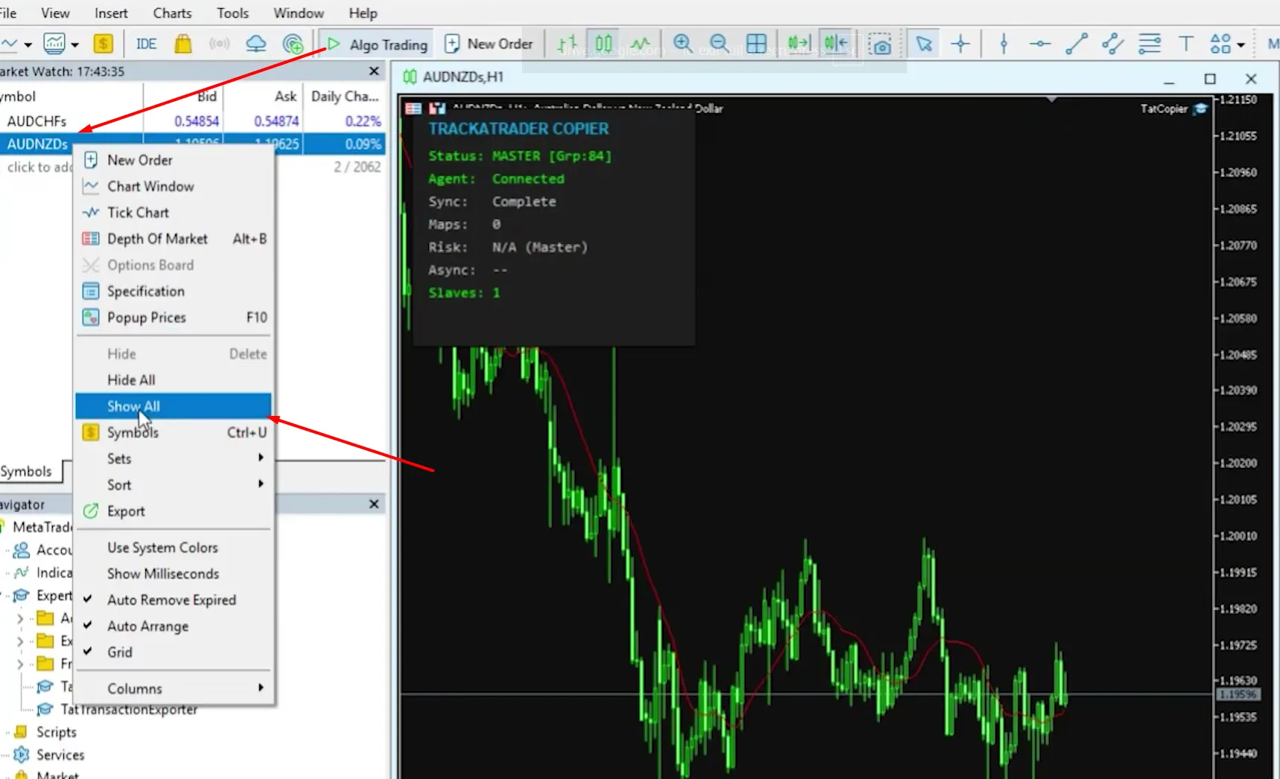Select the arrow cursor tool
The width and height of the screenshot is (1280, 779).
coord(924,44)
